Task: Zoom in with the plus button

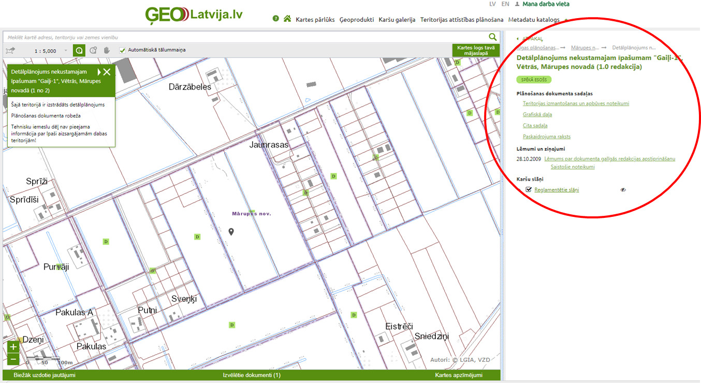Action: [13, 347]
